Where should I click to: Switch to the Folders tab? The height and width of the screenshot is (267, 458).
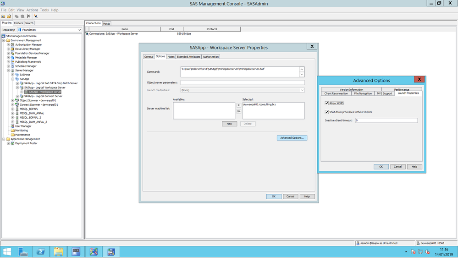pyautogui.click(x=18, y=23)
